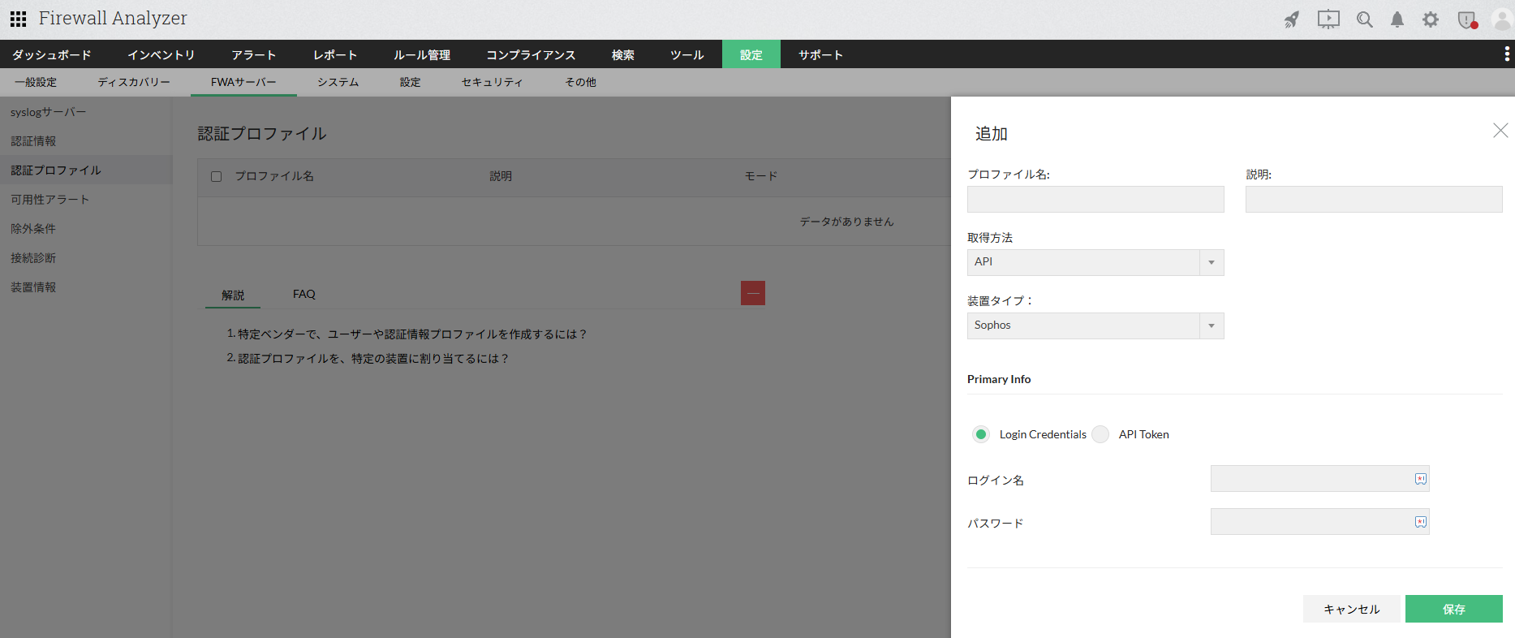This screenshot has height=638, width=1515.
Task: Open the コンプライアンス menu
Action: coord(531,54)
